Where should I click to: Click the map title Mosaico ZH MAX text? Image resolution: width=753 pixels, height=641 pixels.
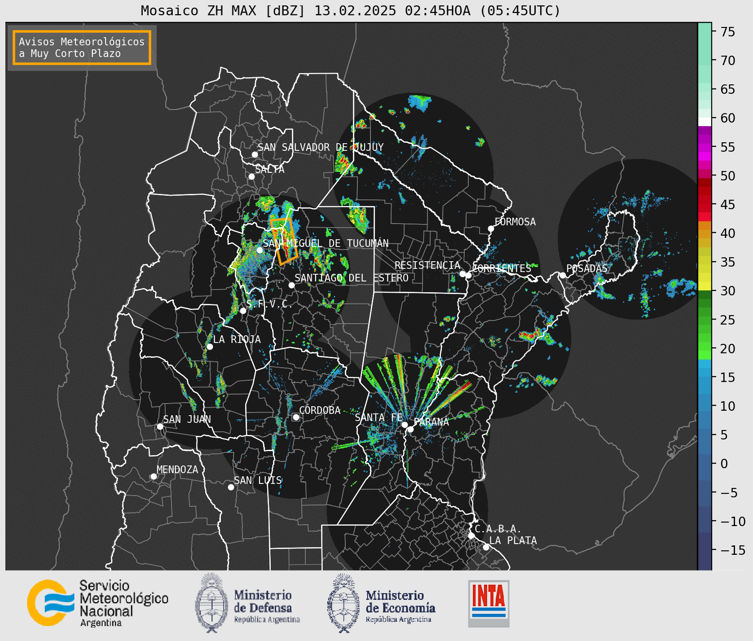click(351, 10)
